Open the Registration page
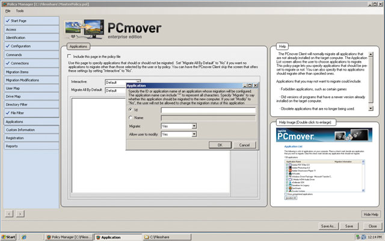Image resolution: width=385 pixels, height=241 pixels. 31,138
